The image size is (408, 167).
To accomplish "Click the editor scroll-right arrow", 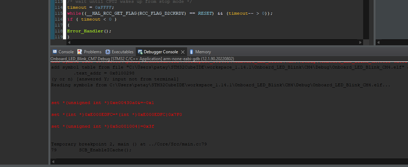I will coord(360,42).
